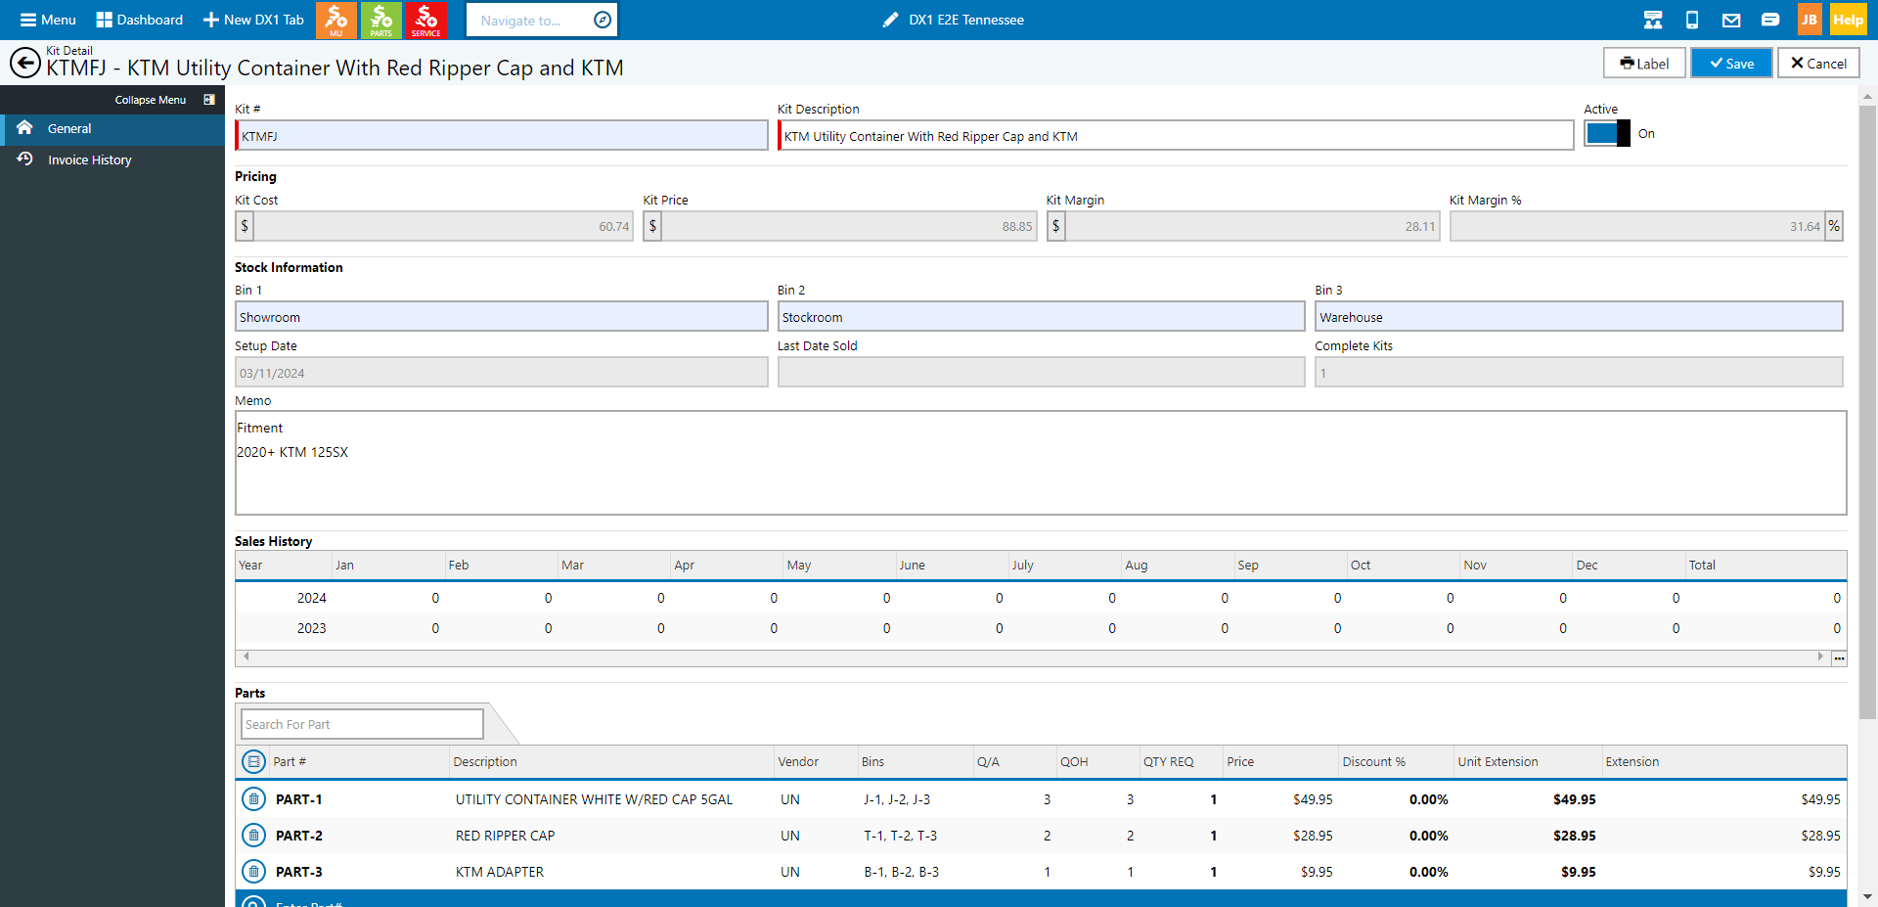Print a Label for the kit
This screenshot has height=907, width=1878.
pos(1644,64)
